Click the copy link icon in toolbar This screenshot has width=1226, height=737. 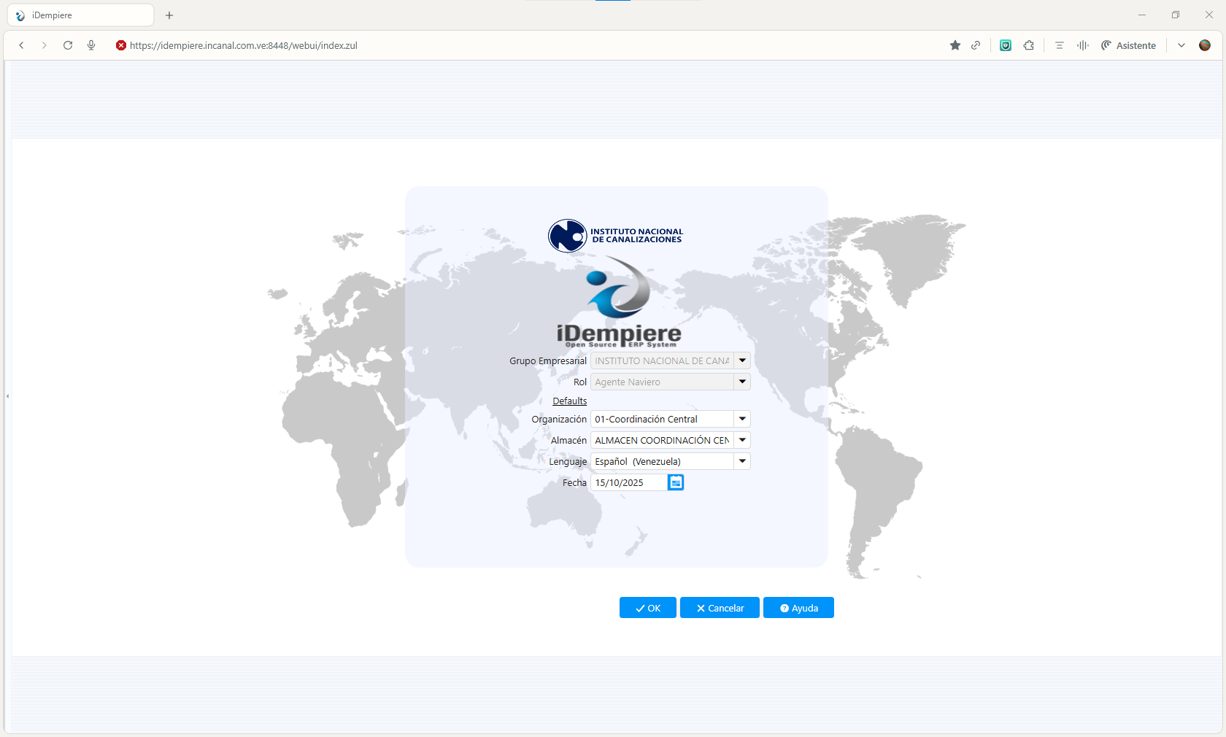pos(976,45)
